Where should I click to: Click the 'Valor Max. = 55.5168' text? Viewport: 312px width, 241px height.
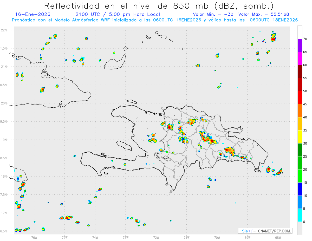click(x=264, y=14)
